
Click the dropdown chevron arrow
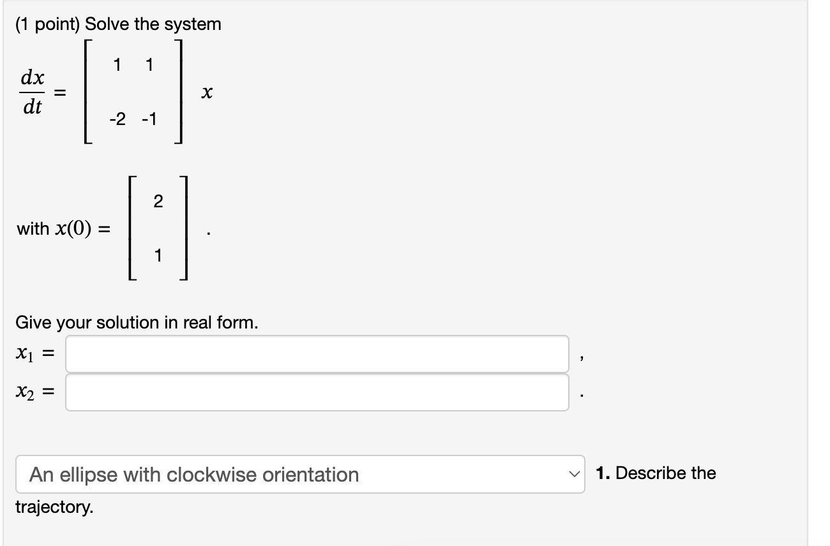[x=574, y=475]
